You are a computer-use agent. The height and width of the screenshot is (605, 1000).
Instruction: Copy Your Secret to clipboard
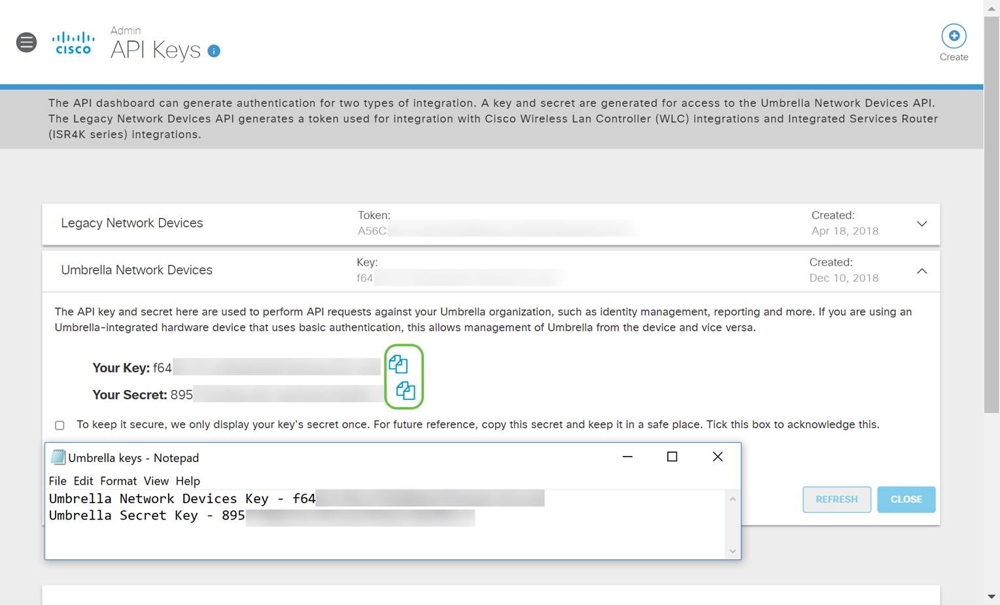tap(405, 391)
